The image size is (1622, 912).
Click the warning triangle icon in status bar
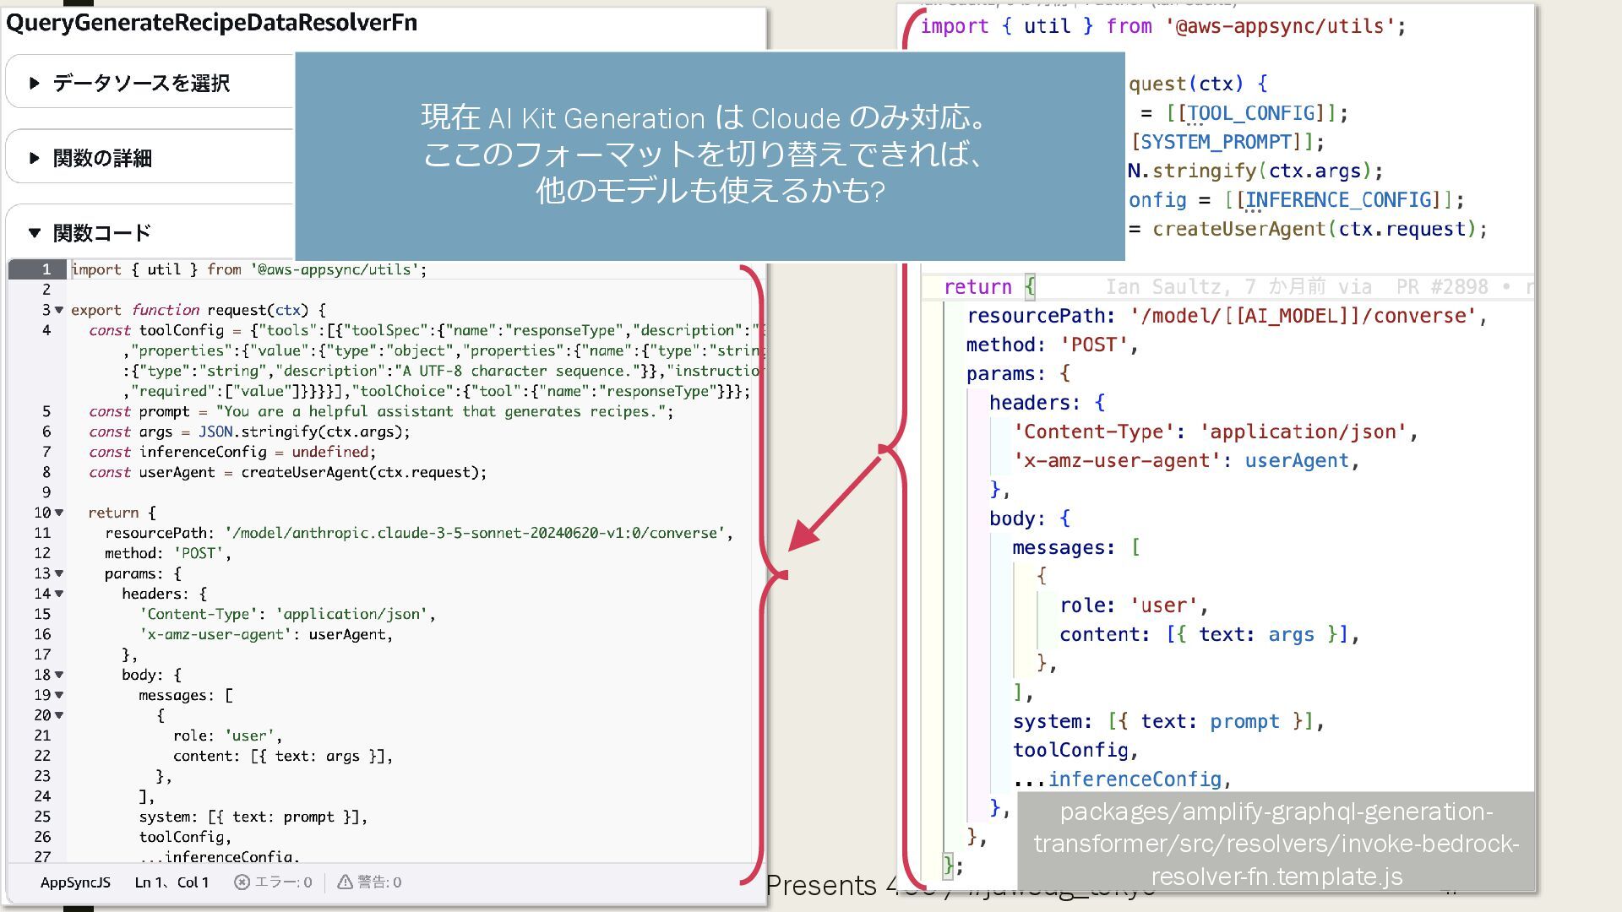(x=345, y=882)
